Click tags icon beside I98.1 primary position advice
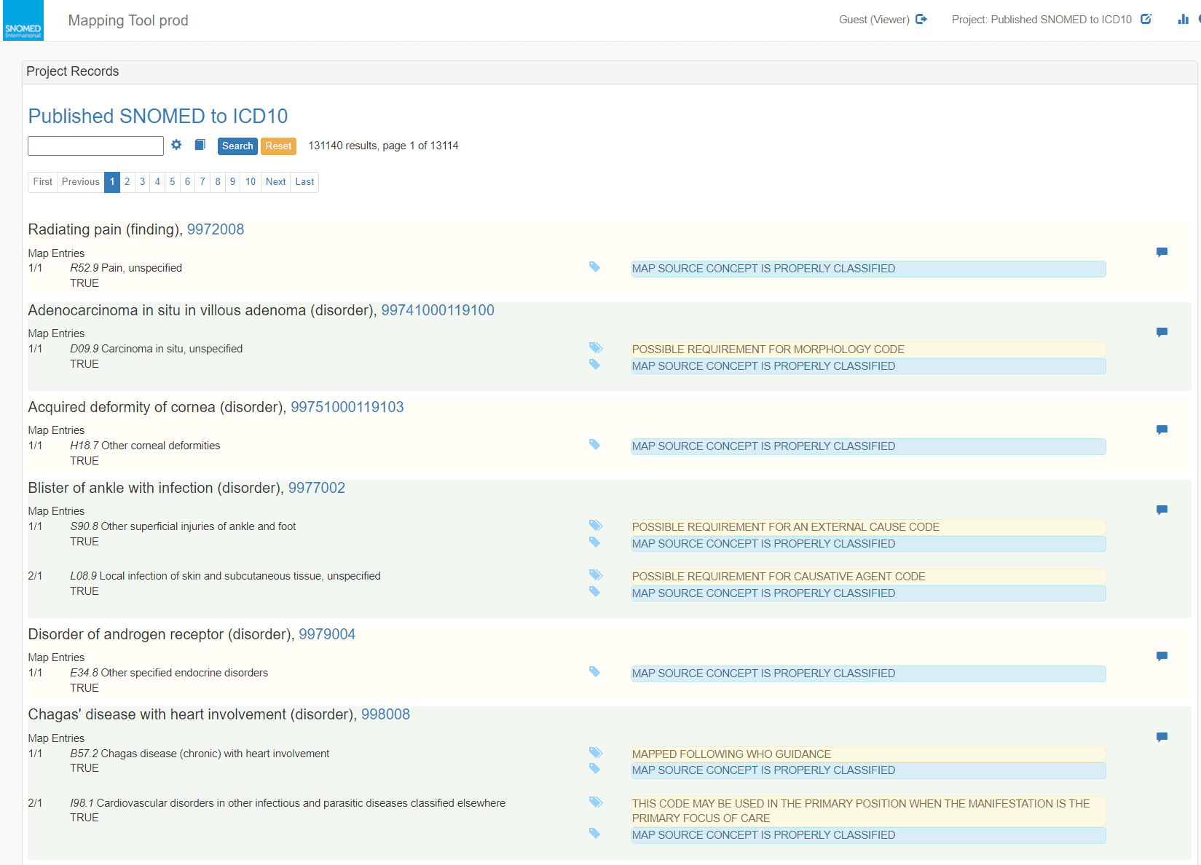 tap(596, 802)
